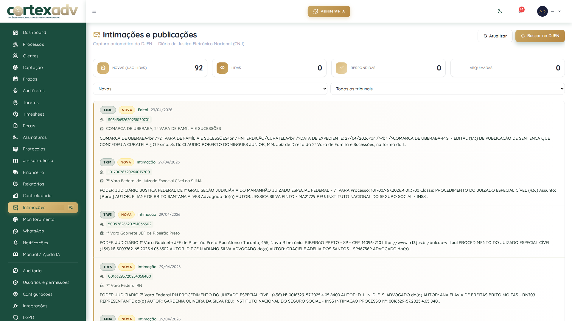The image size is (572, 321).
Task: Click the hamburger menu icon
Action: 94,11
